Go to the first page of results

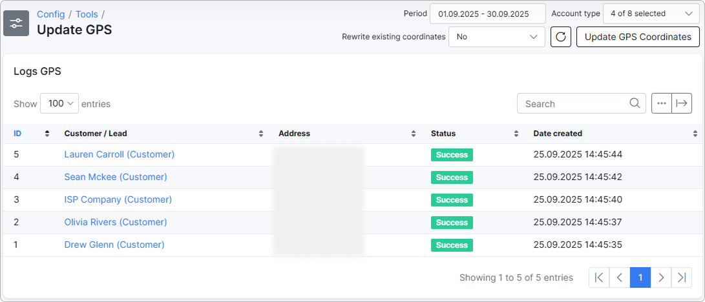[599, 277]
